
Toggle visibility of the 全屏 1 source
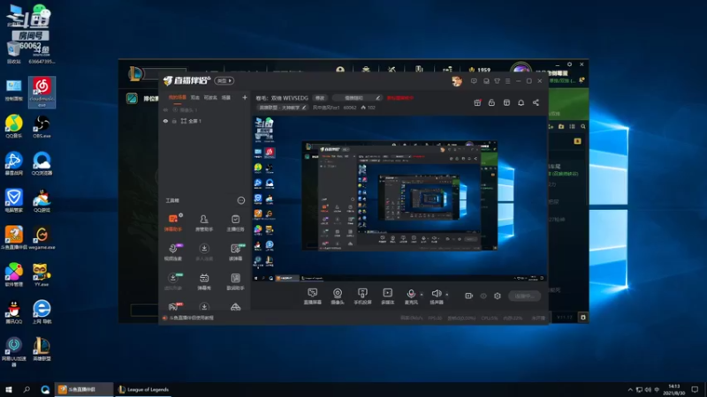165,121
